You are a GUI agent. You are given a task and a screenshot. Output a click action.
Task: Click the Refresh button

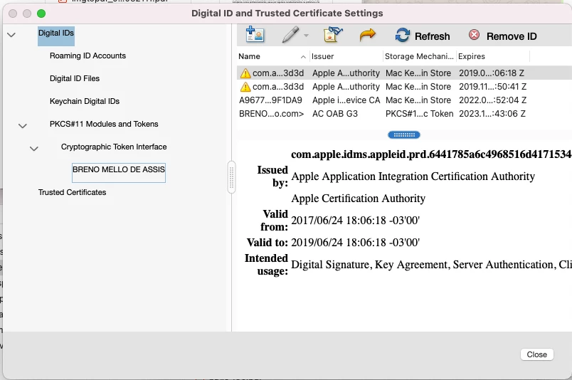point(423,36)
